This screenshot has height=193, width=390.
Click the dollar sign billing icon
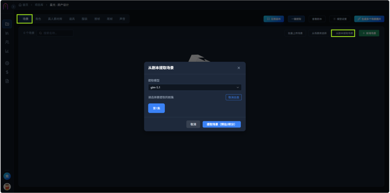tap(7, 72)
